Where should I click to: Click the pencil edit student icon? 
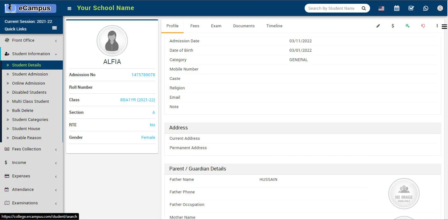pyautogui.click(x=378, y=26)
